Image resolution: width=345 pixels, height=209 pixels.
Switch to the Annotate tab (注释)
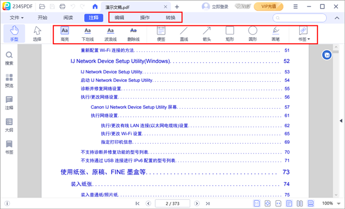pyautogui.click(x=94, y=18)
